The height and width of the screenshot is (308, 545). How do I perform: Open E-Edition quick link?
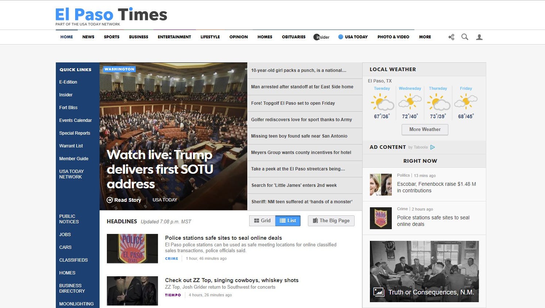68,82
